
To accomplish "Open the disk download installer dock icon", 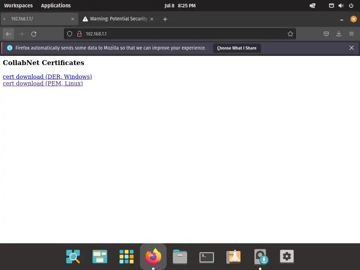I will pos(261,257).
